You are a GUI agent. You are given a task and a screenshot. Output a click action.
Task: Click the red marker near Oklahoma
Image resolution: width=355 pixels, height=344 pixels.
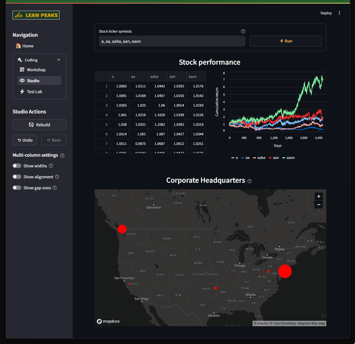click(215, 288)
